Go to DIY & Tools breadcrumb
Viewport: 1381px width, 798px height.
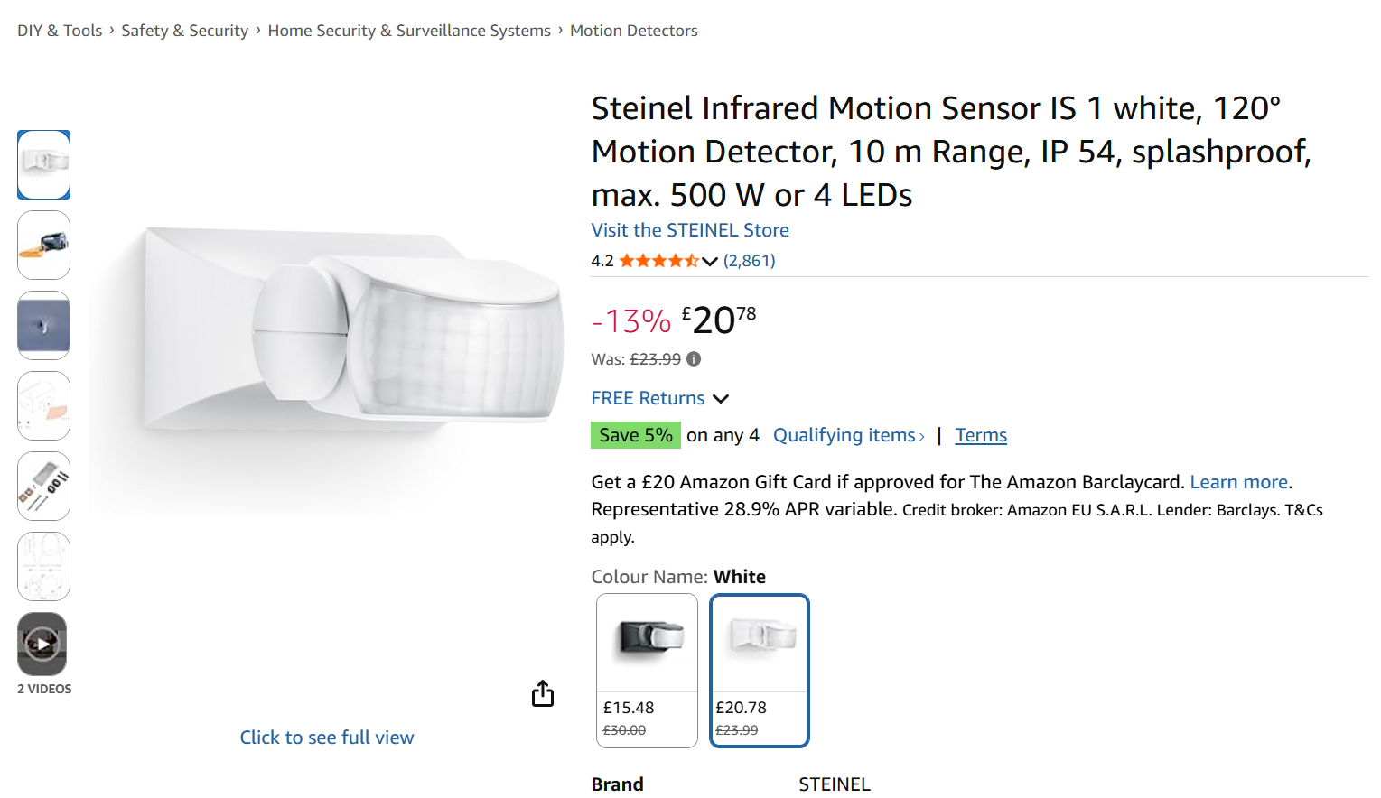point(60,31)
